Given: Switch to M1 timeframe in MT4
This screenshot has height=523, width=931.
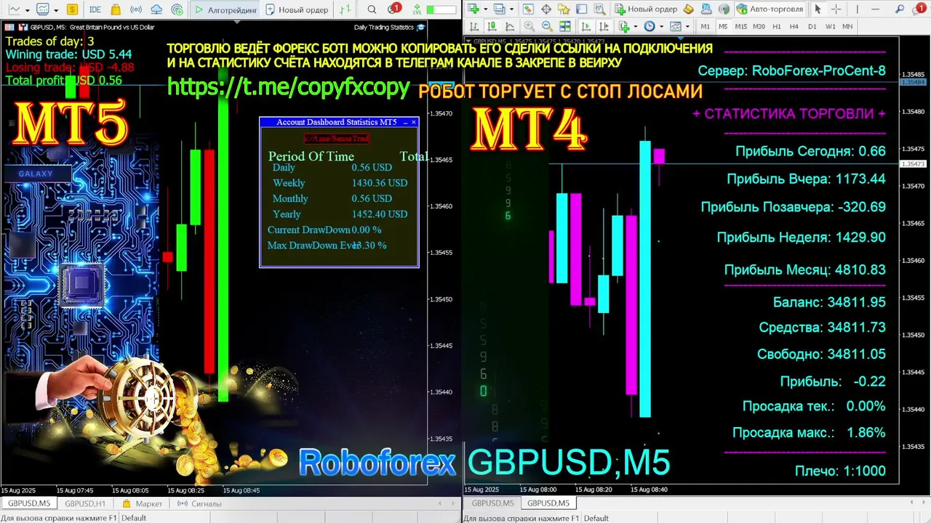Looking at the screenshot, I should coord(706,26).
